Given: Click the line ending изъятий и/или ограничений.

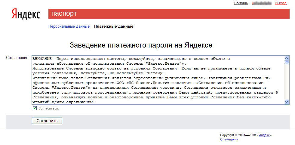Looking at the screenshot, I should click(63, 102).
